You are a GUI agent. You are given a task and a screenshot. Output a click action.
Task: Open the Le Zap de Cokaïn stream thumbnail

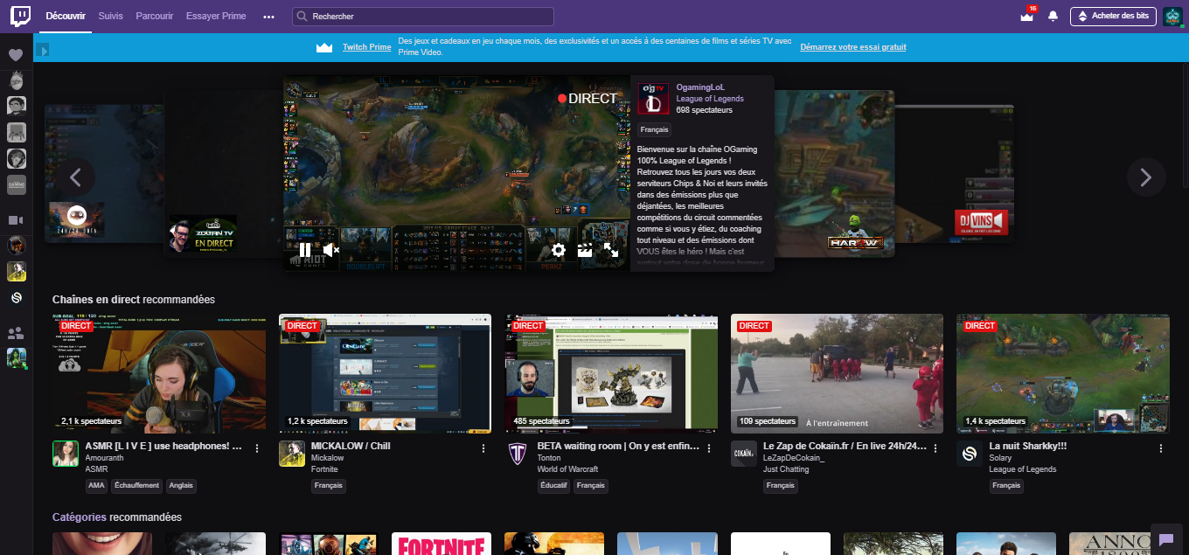[x=837, y=373]
